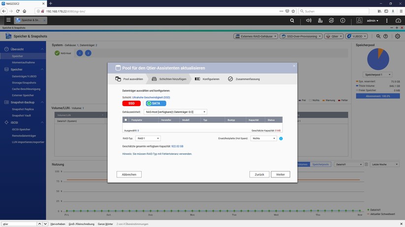405x227 pixels.
Task: Click the Weiter button
Action: pos(280,174)
